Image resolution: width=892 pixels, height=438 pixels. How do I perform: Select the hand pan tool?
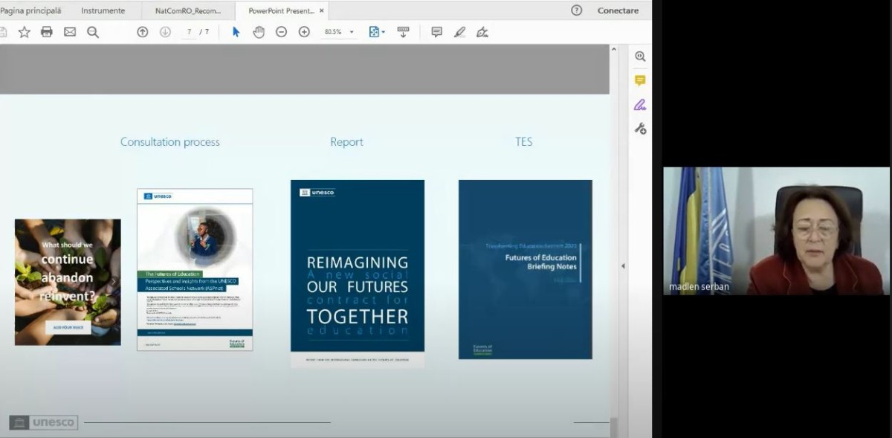point(259,32)
